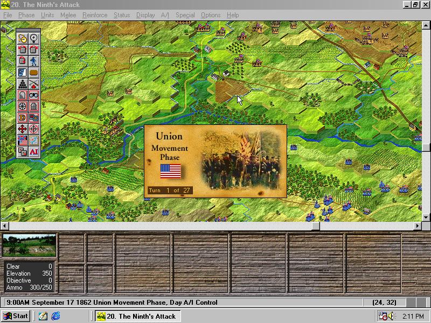
Task: Open the Special menu
Action: [x=185, y=15]
